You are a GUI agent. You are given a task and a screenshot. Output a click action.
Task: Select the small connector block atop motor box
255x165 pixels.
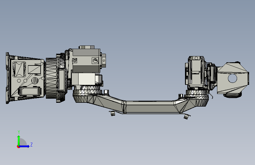tap(87, 47)
